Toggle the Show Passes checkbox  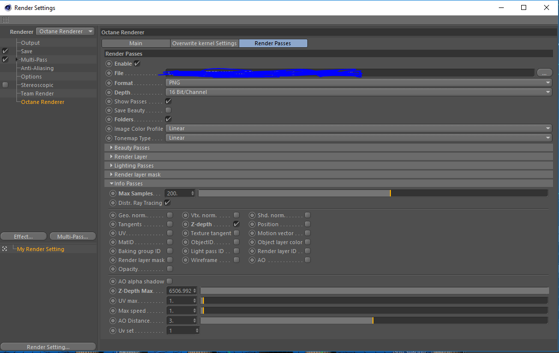click(x=168, y=101)
